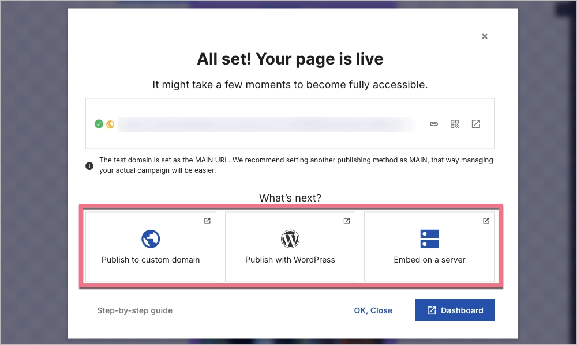This screenshot has width=577, height=345.
Task: Open the QR code for the published page
Action: pos(455,124)
